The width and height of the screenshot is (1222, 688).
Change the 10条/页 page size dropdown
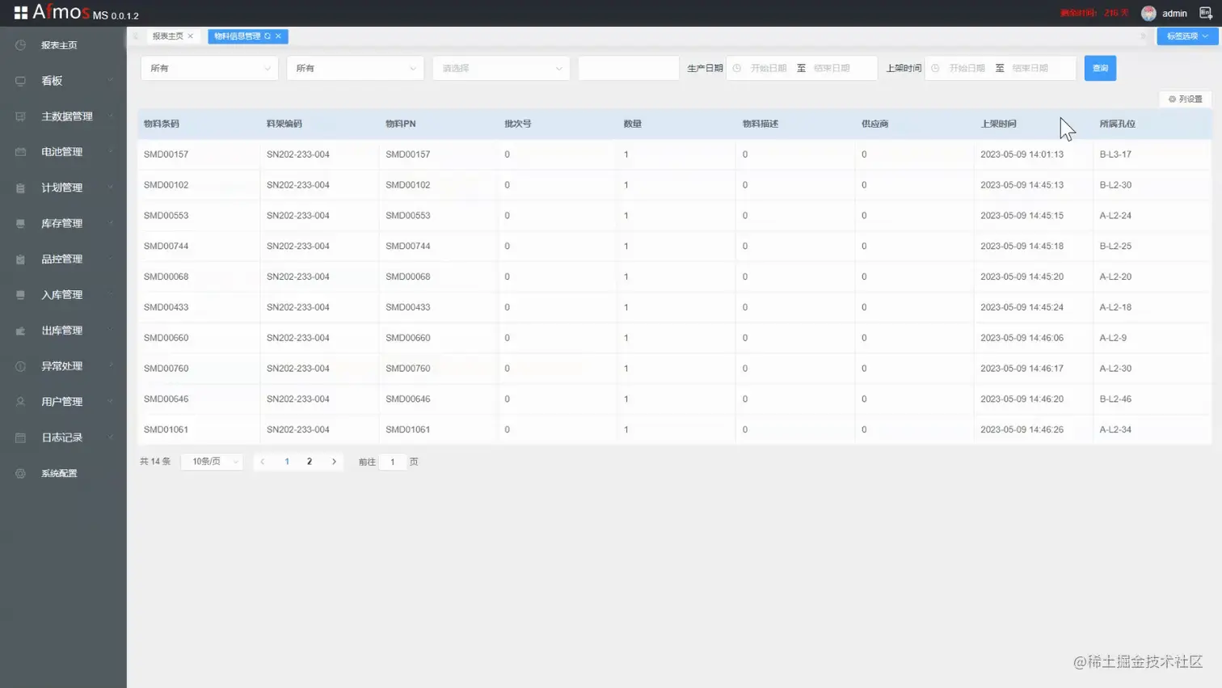point(212,462)
